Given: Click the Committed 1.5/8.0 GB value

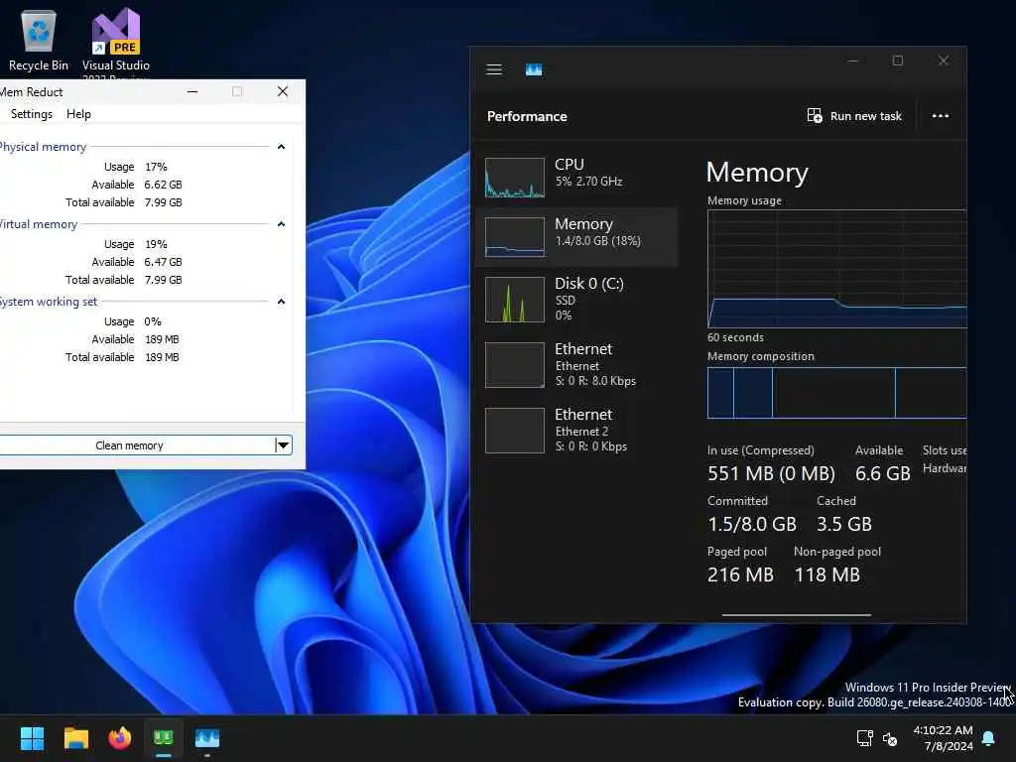Looking at the screenshot, I should [x=752, y=524].
